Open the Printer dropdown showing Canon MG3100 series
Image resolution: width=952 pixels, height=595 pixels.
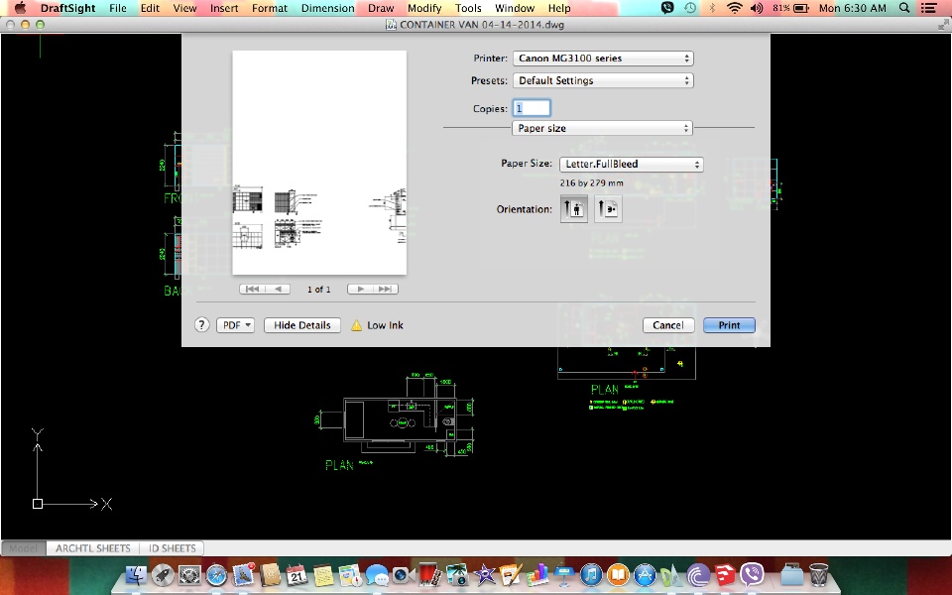click(x=603, y=59)
